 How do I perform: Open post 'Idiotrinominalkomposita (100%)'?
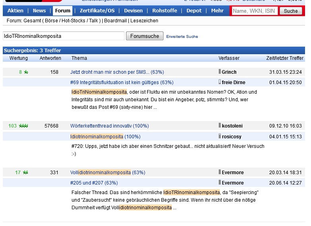[105, 137]
